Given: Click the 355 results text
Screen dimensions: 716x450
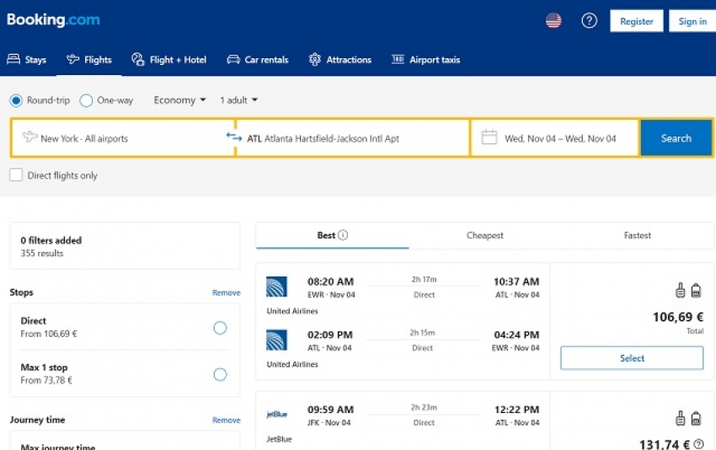Looking at the screenshot, I should (x=42, y=253).
